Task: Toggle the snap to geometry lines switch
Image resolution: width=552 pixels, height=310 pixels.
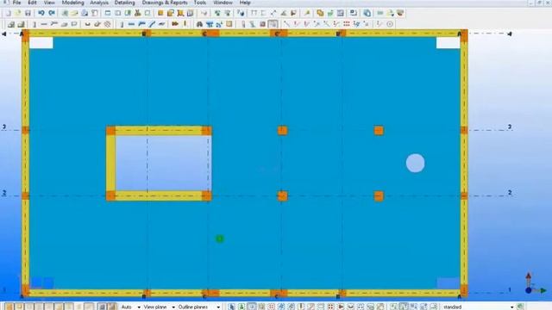Action: pyautogui.click(x=111, y=307)
